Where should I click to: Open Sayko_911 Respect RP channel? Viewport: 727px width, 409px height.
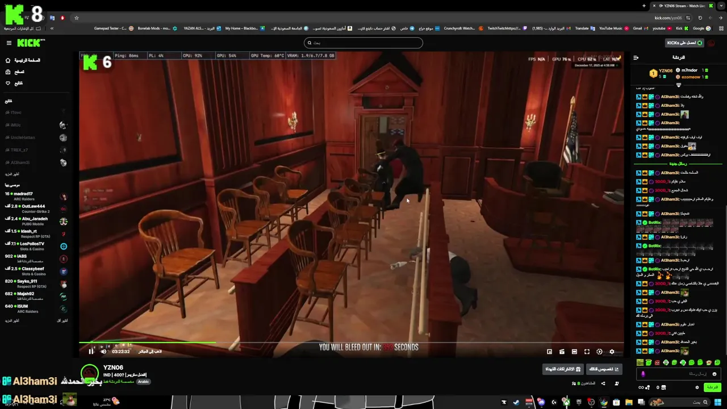[x=36, y=284]
